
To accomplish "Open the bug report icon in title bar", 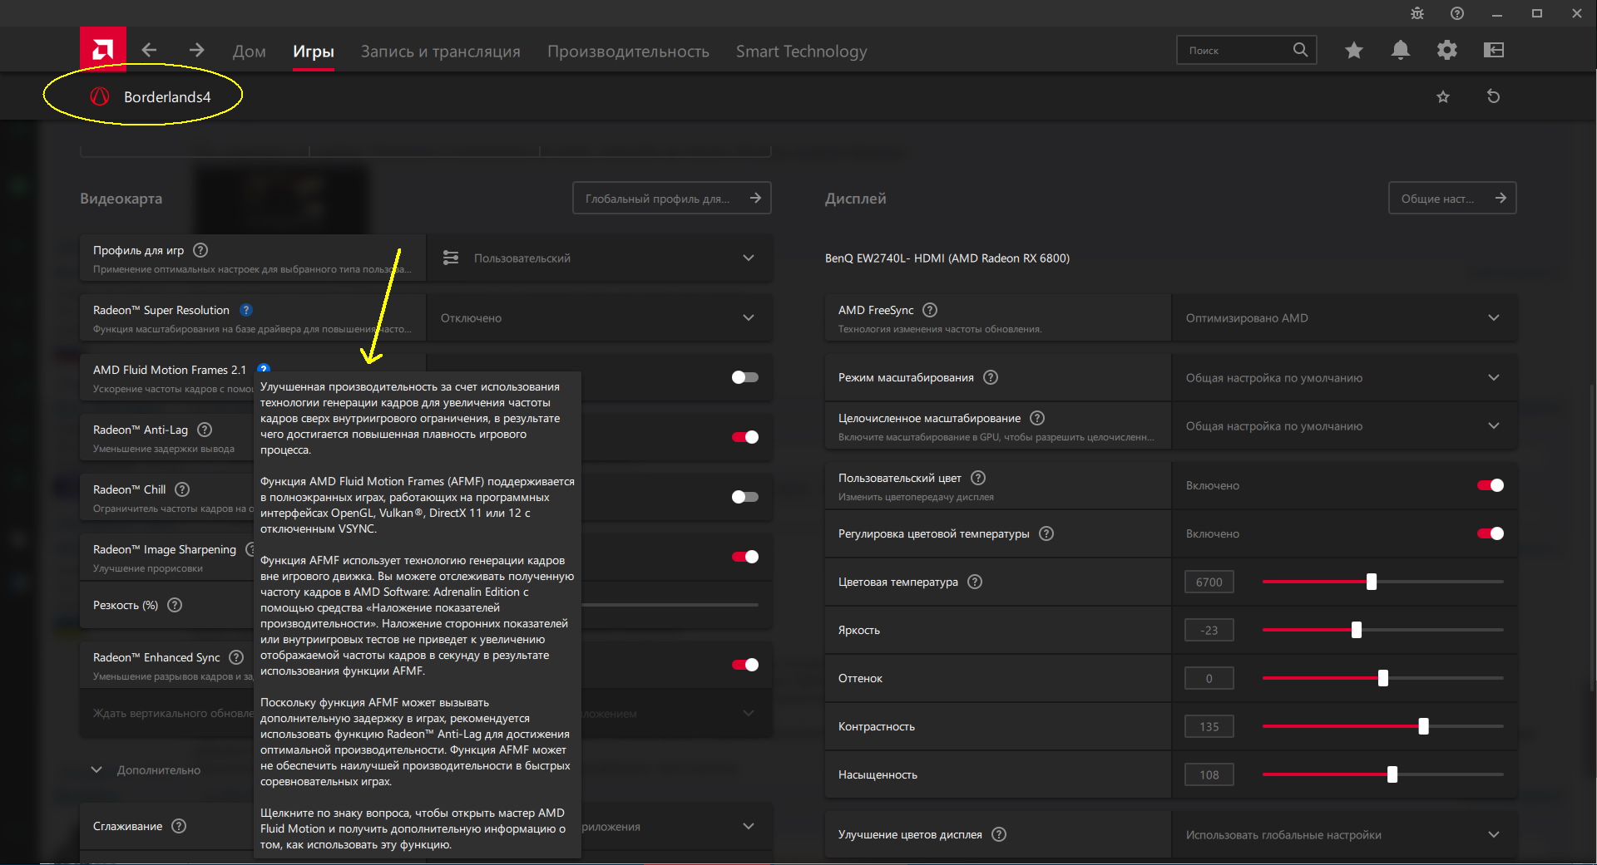I will click(1417, 13).
